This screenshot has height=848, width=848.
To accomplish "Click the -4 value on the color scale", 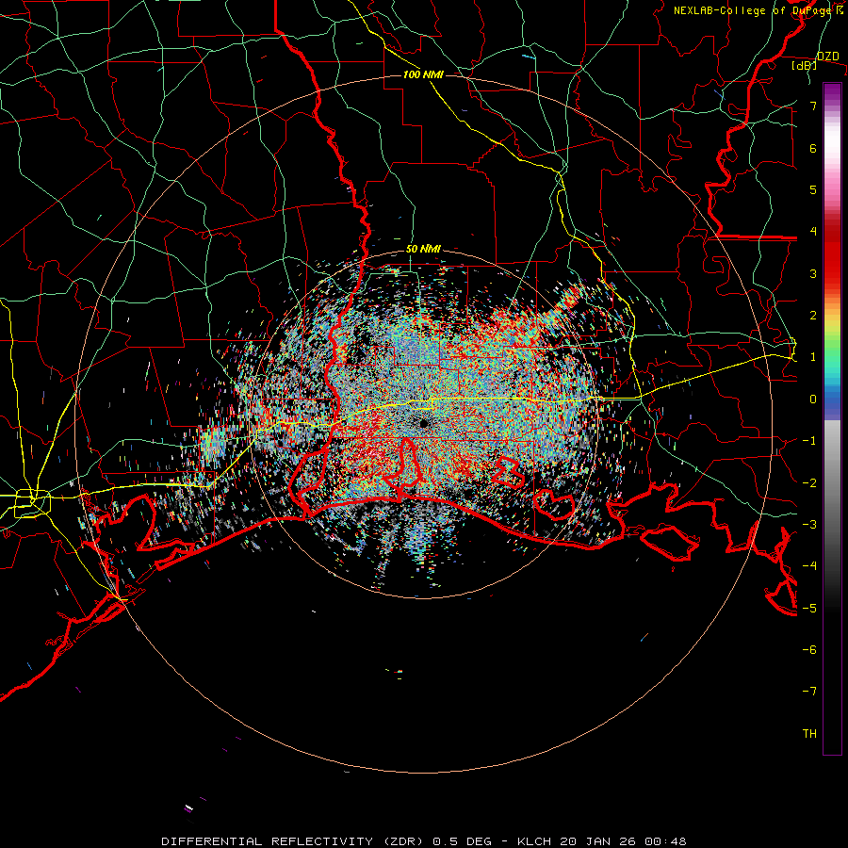I will coord(809,566).
